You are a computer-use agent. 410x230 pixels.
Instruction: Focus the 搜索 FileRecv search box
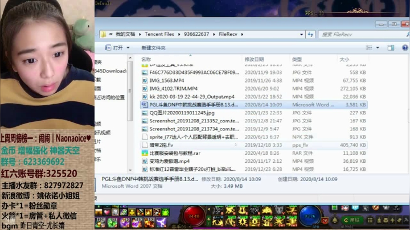(363, 34)
